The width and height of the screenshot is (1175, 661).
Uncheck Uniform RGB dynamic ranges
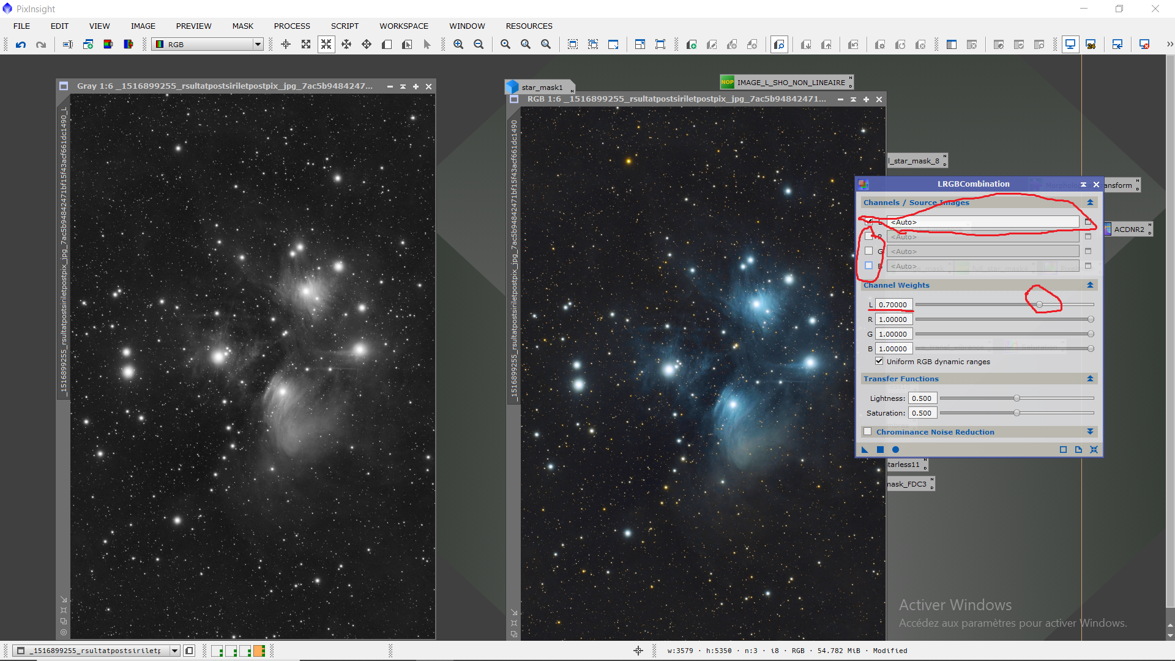(879, 361)
